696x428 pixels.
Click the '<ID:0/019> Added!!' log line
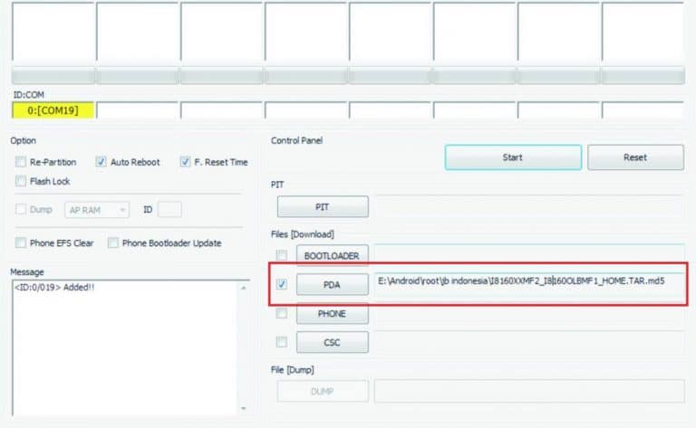(x=54, y=287)
